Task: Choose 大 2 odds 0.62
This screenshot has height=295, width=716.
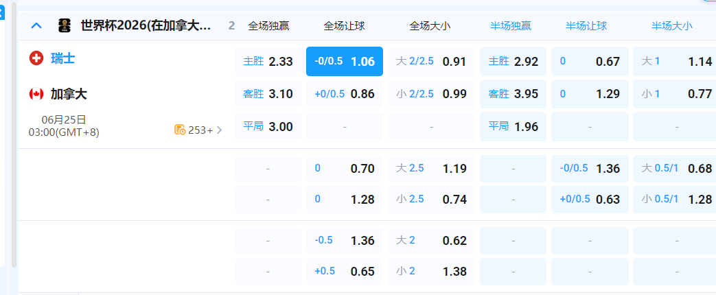Action: pos(432,241)
